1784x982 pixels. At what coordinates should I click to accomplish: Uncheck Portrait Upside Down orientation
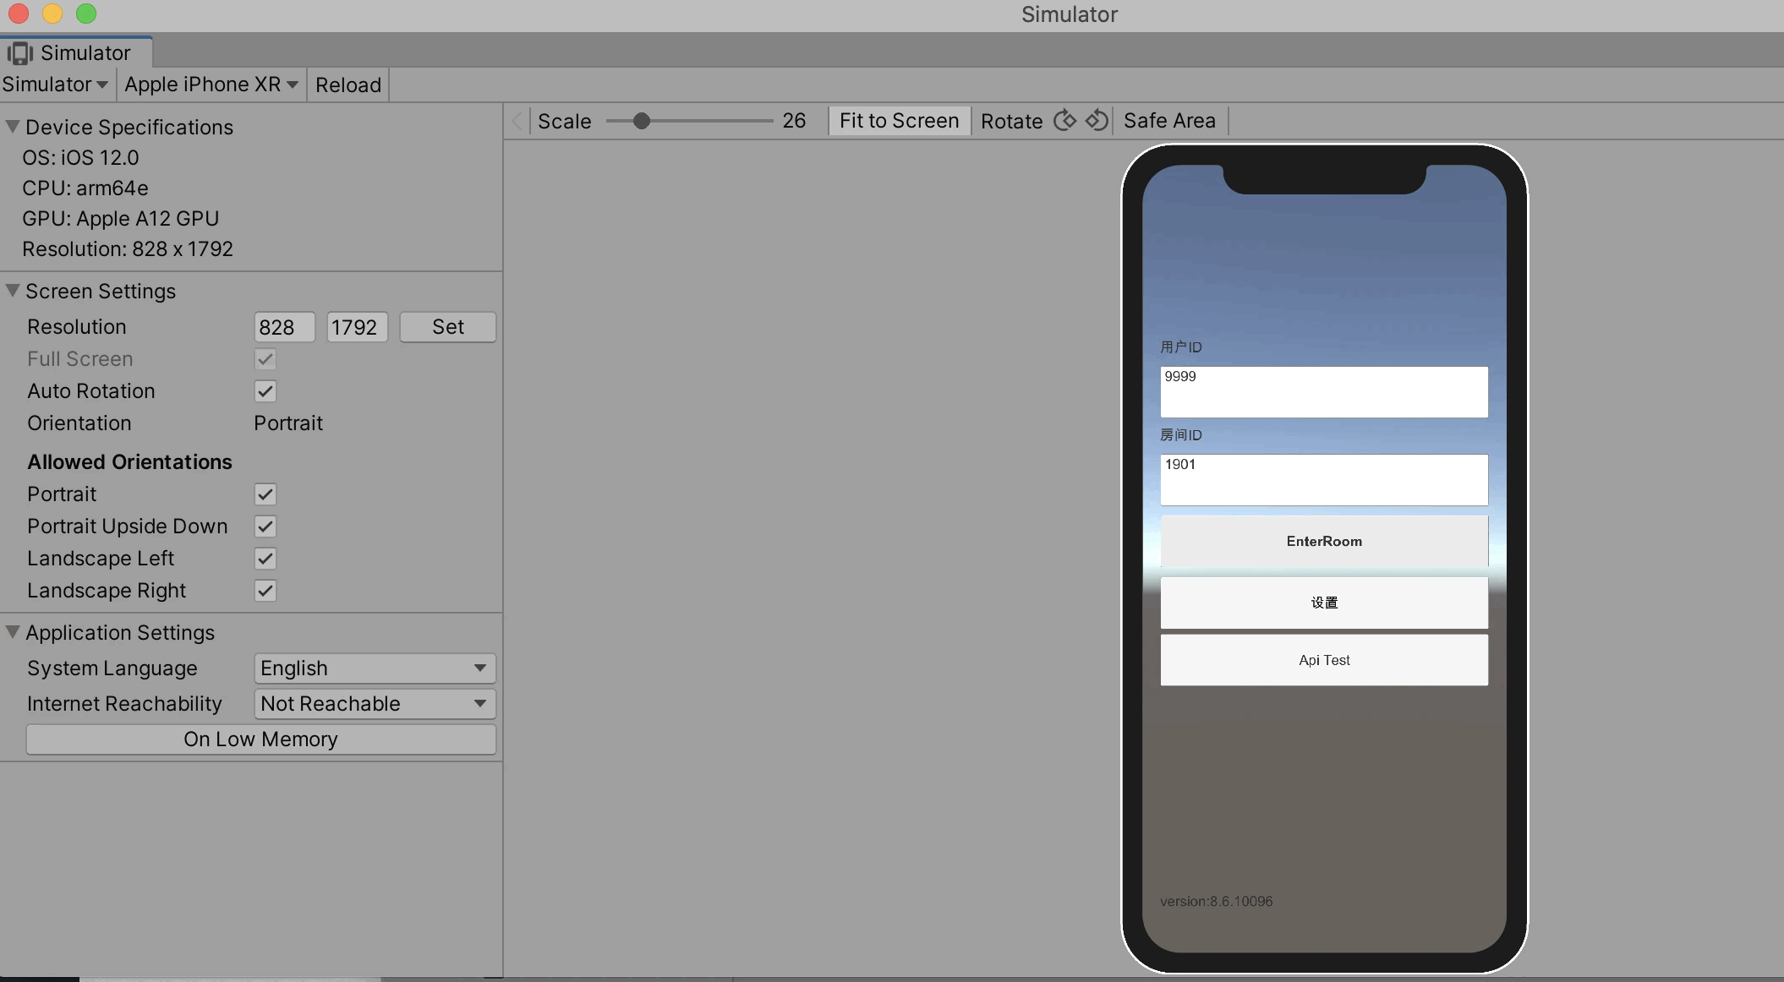[265, 526]
